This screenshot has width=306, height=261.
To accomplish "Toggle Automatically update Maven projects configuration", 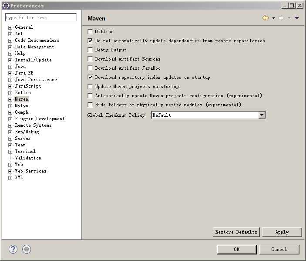I will click(90, 96).
